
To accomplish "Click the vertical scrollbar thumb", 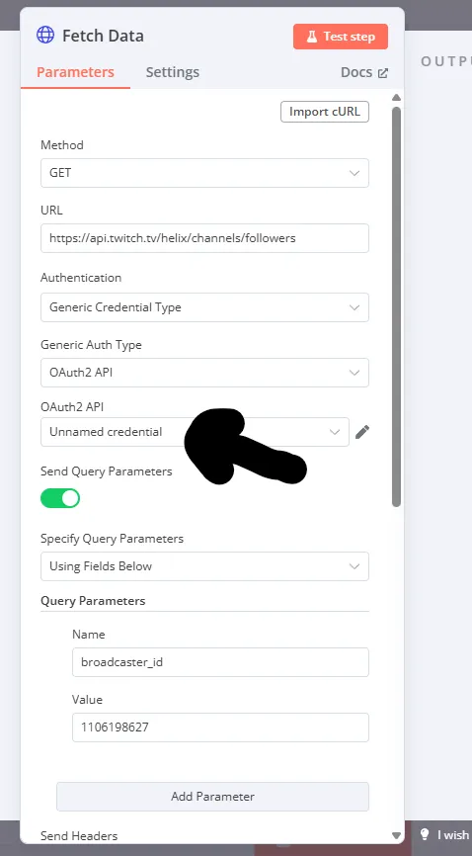I will (397, 305).
